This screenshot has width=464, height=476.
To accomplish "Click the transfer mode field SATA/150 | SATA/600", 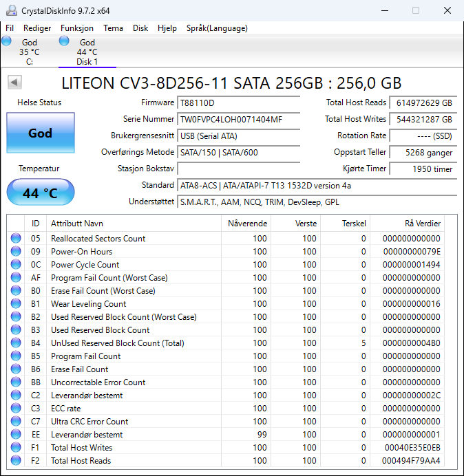I will click(x=238, y=152).
